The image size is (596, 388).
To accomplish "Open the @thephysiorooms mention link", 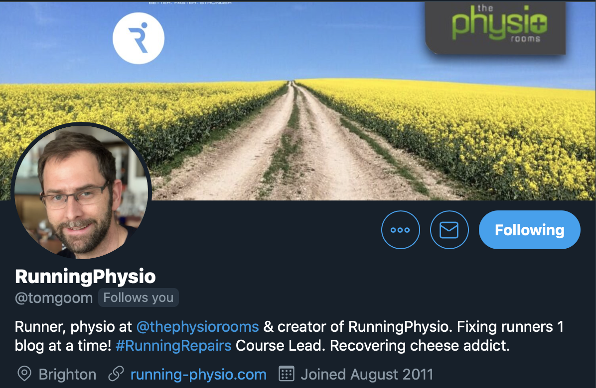I will click(x=197, y=326).
